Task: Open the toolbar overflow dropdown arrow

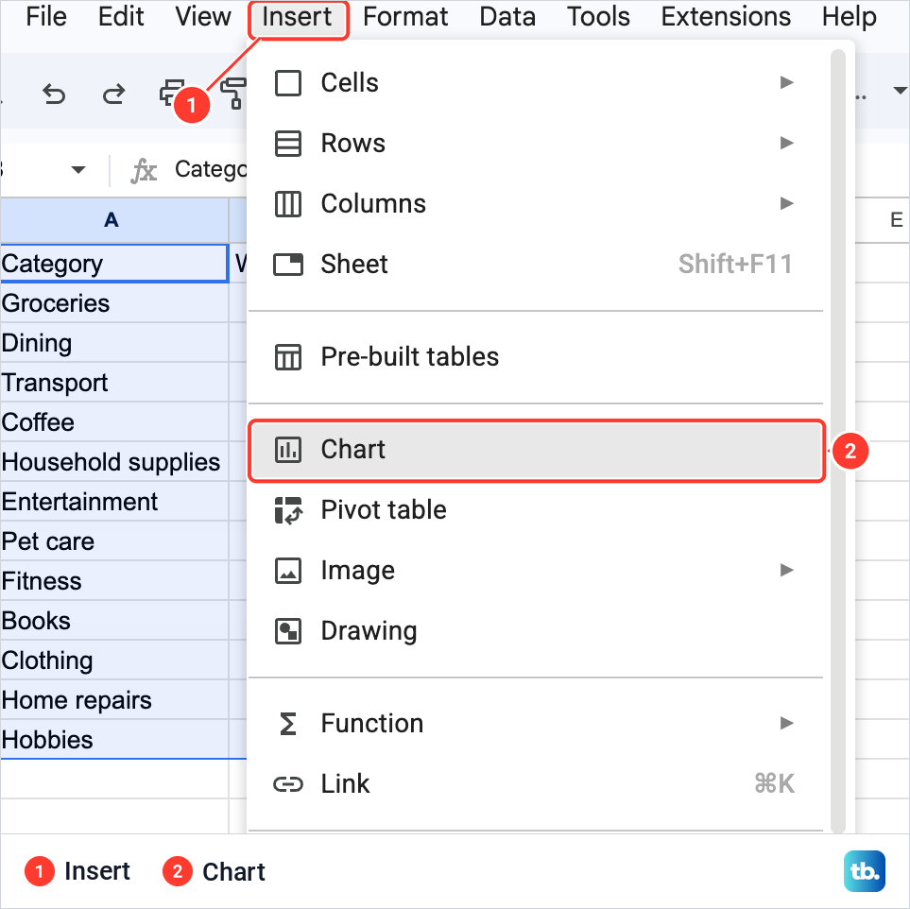Action: point(900,91)
